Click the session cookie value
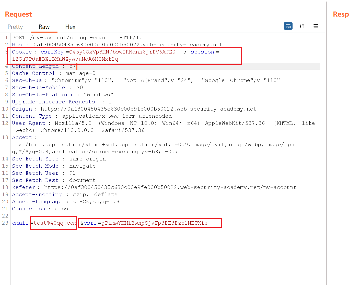Viewport: 349px width, 285px height. (x=65, y=59)
